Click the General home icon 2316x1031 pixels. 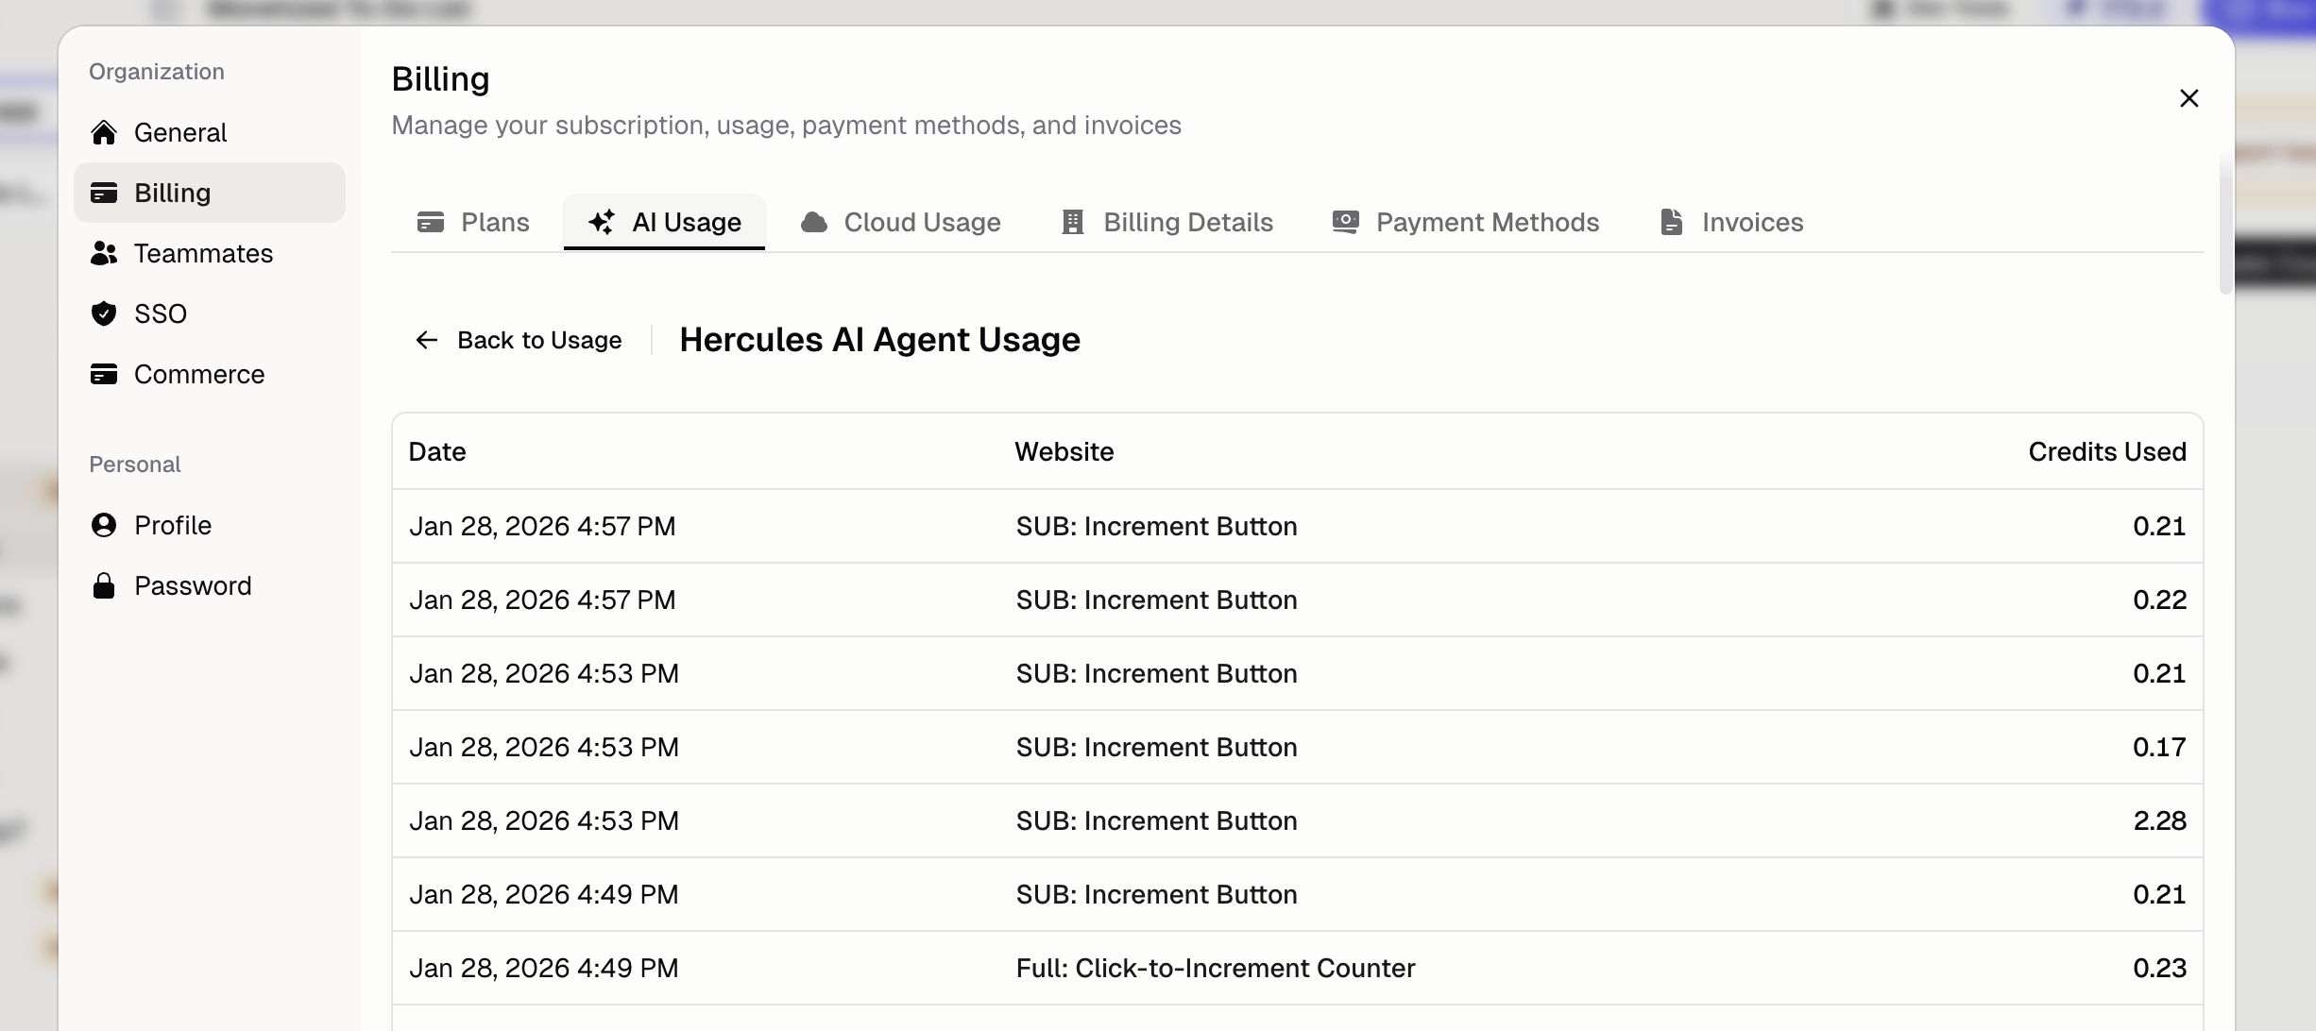104,132
